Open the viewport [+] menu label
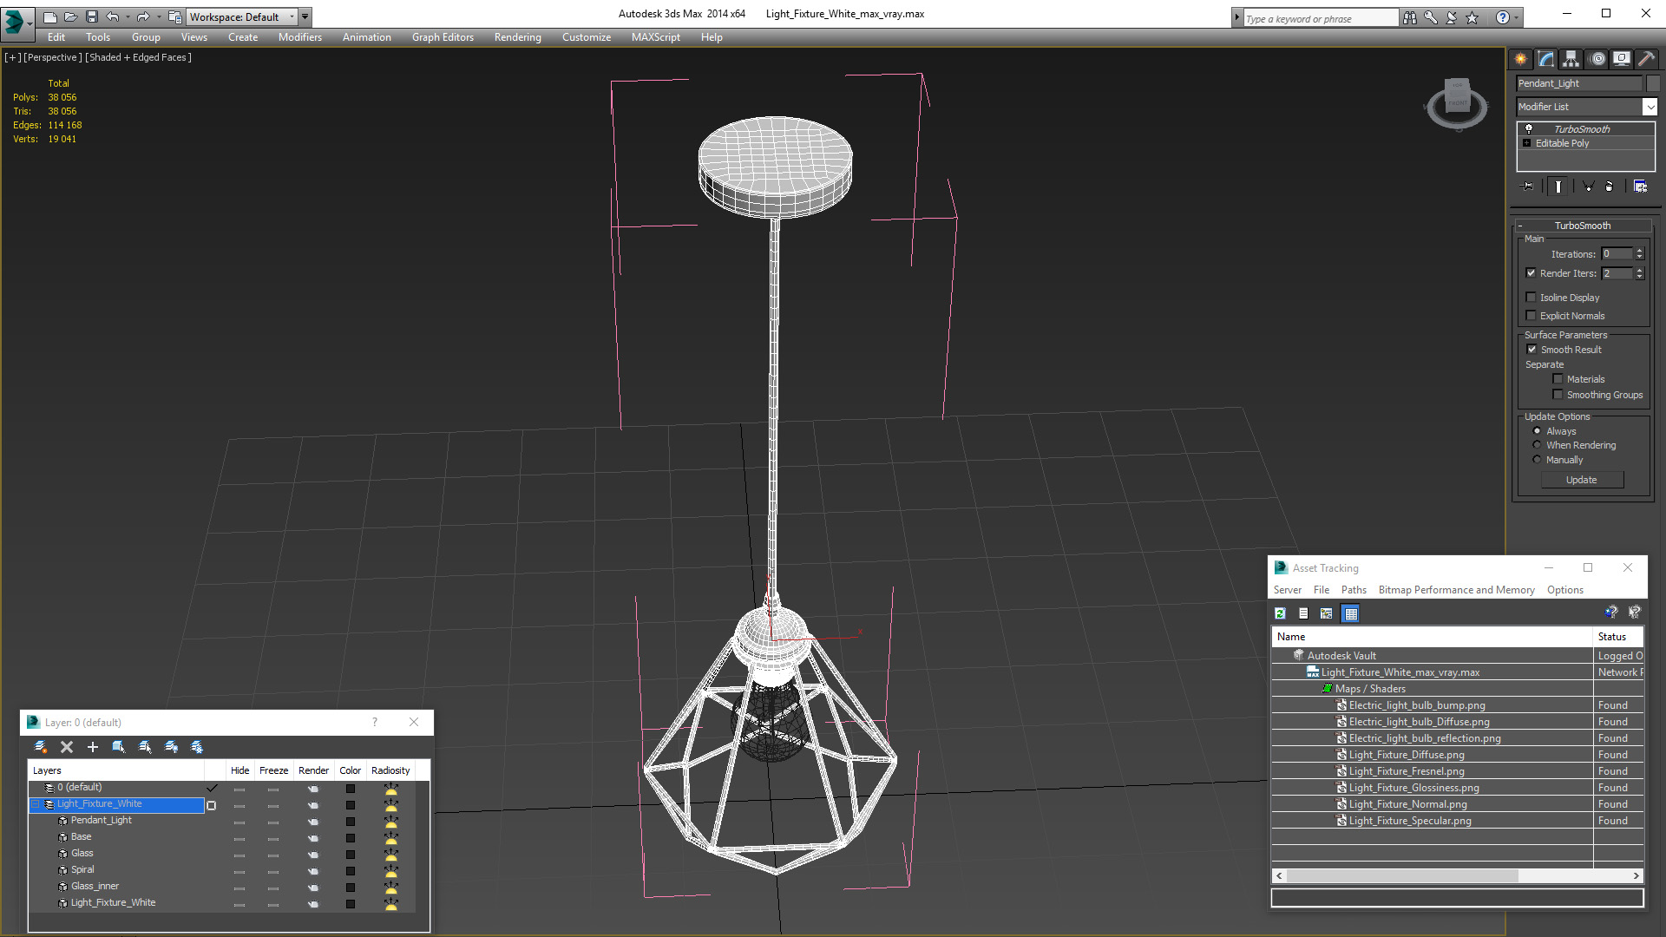 tap(13, 57)
